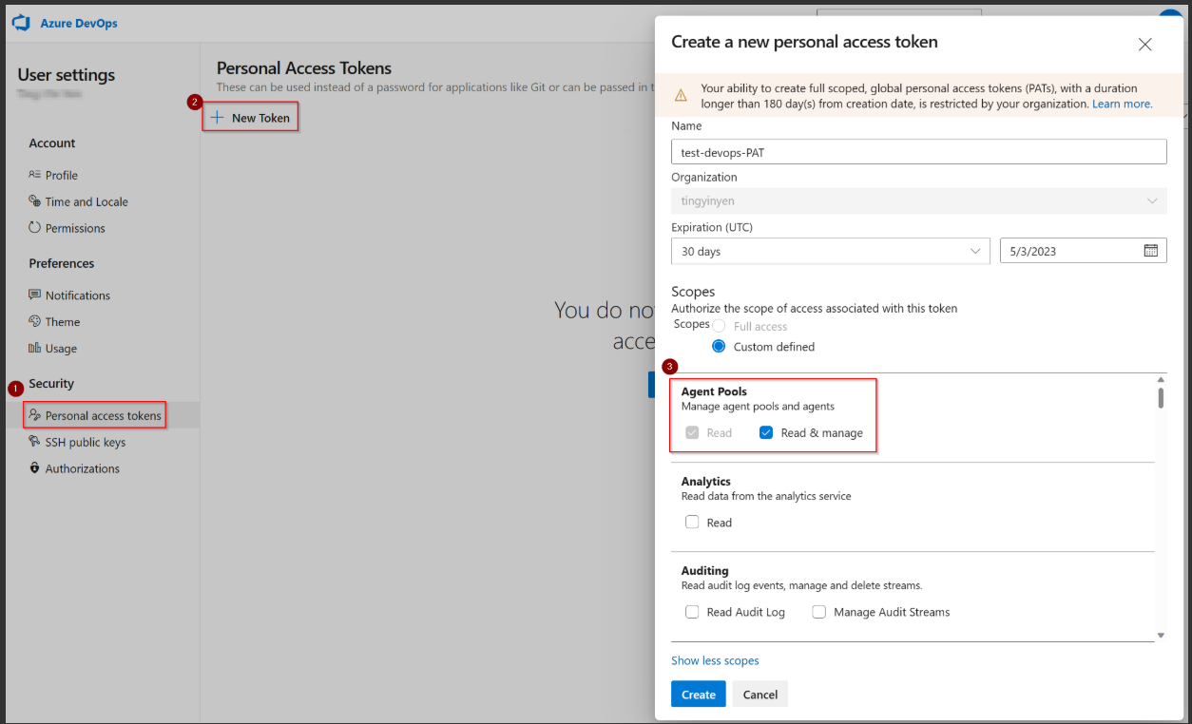
Task: Expand the Expiration 30 days dropdown
Action: 831,251
